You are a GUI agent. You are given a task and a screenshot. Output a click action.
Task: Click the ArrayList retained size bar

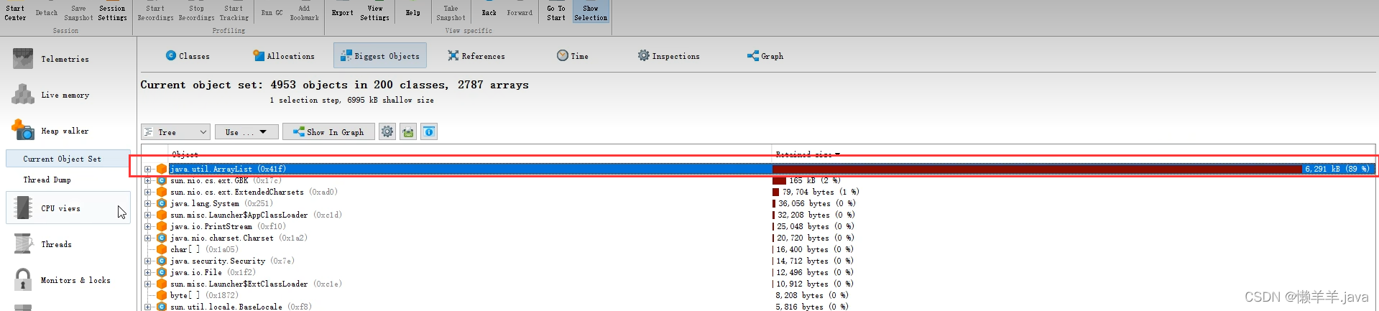pos(1037,169)
